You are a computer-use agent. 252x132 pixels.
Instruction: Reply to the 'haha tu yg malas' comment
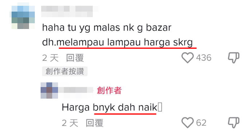[75, 58]
